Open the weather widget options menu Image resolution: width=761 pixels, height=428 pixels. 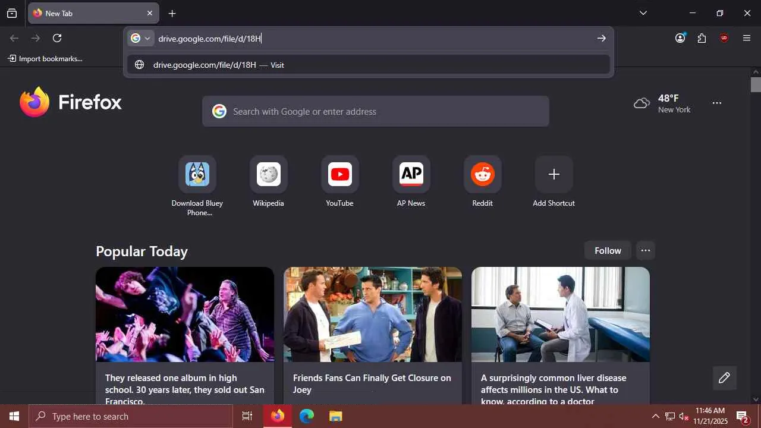point(717,103)
